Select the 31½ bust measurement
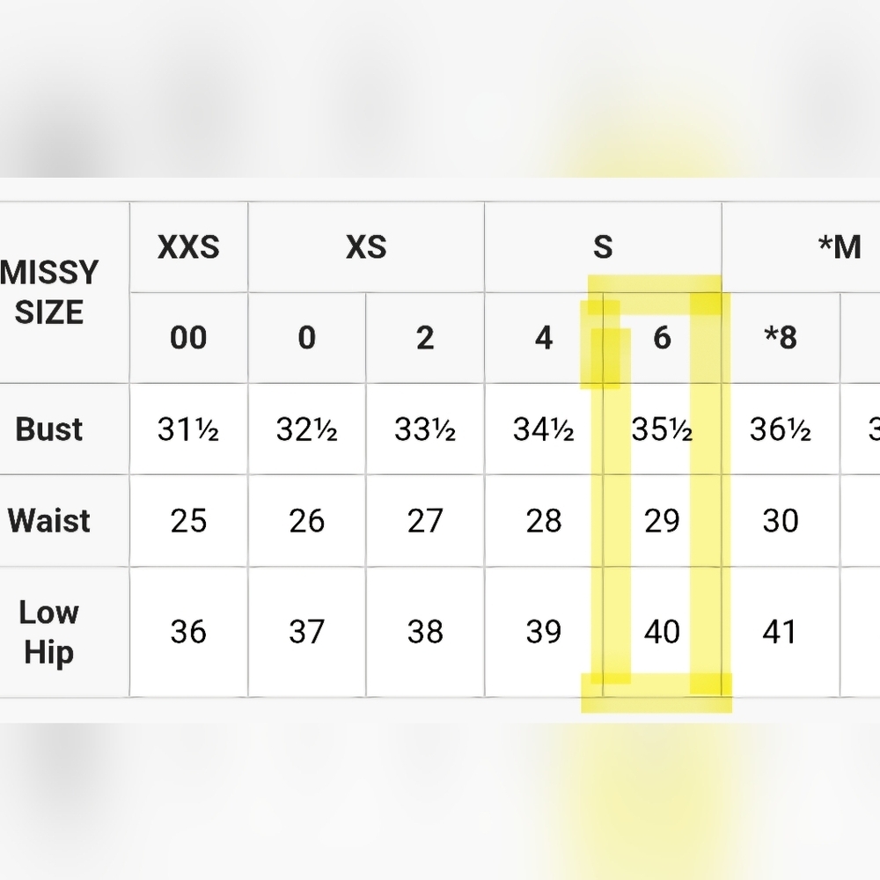The height and width of the screenshot is (880, 880). coord(188,429)
